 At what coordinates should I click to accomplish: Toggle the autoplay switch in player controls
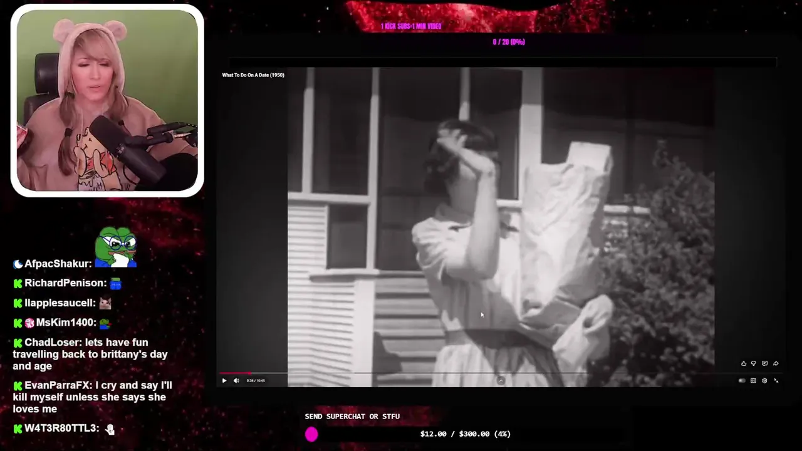tap(742, 380)
